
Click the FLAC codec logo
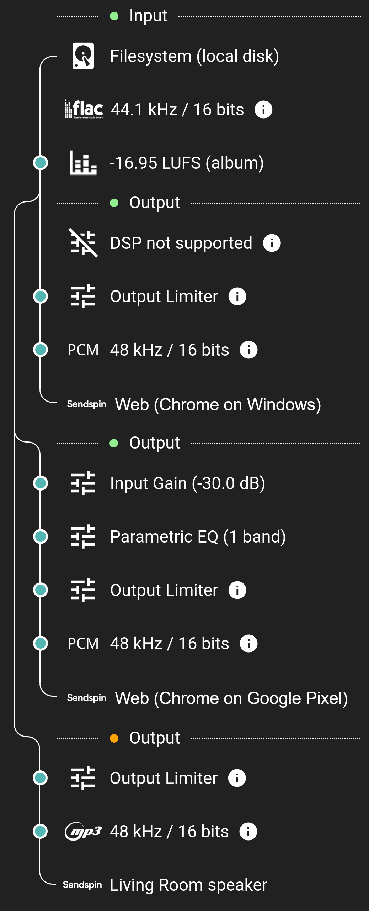pyautogui.click(x=84, y=109)
